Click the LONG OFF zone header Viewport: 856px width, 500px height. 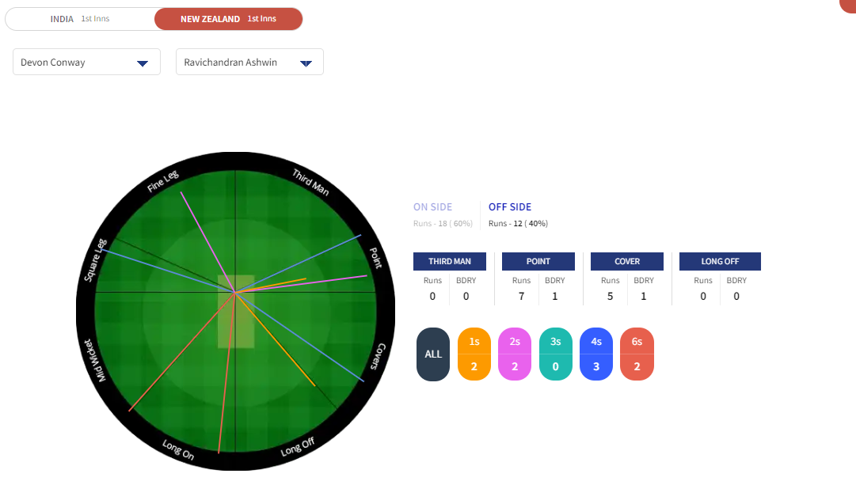(x=720, y=261)
